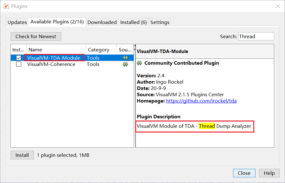Select the VisualVM-TDA-Module plugin name

click(54, 58)
